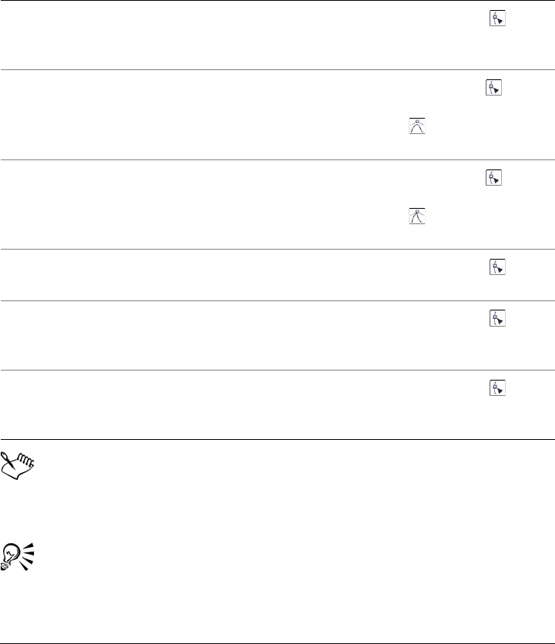The image size is (555, 644).
Task: Click the notepad-and-pen note icon
Action: (x=18, y=463)
